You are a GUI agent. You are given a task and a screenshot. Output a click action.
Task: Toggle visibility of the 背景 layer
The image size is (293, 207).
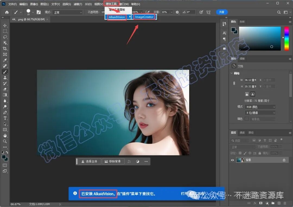pos(233,160)
